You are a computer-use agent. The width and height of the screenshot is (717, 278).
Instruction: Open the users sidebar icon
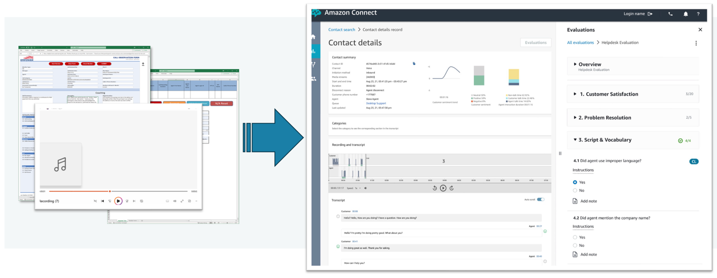pyautogui.click(x=314, y=79)
